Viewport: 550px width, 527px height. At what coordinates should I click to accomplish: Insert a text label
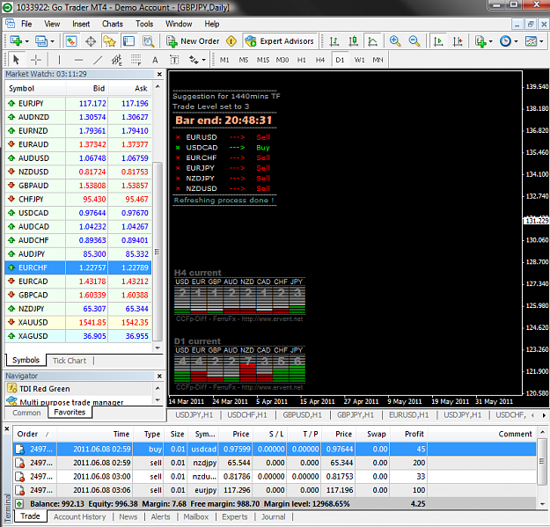174,60
